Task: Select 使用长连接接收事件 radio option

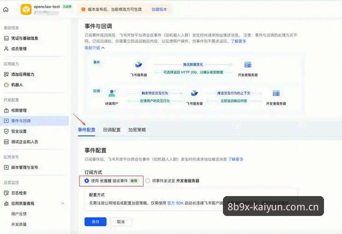Action: 87,181
